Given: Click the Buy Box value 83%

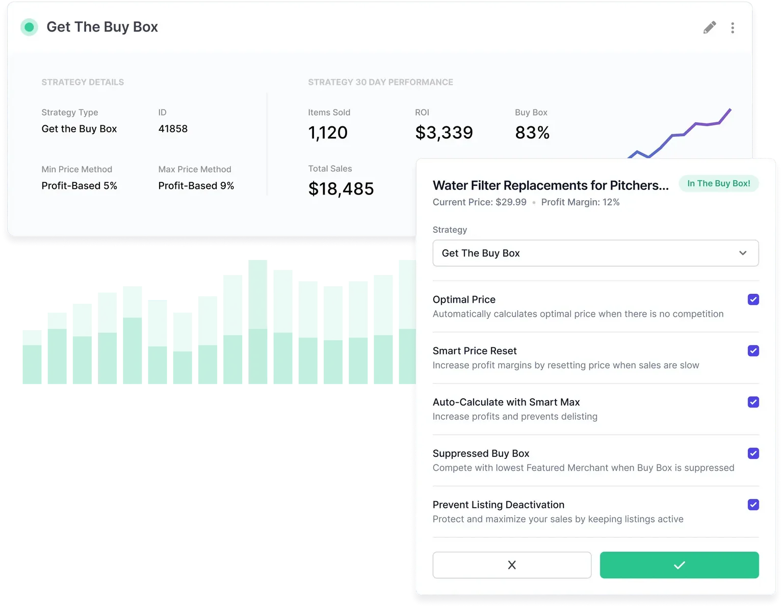Looking at the screenshot, I should 532,133.
